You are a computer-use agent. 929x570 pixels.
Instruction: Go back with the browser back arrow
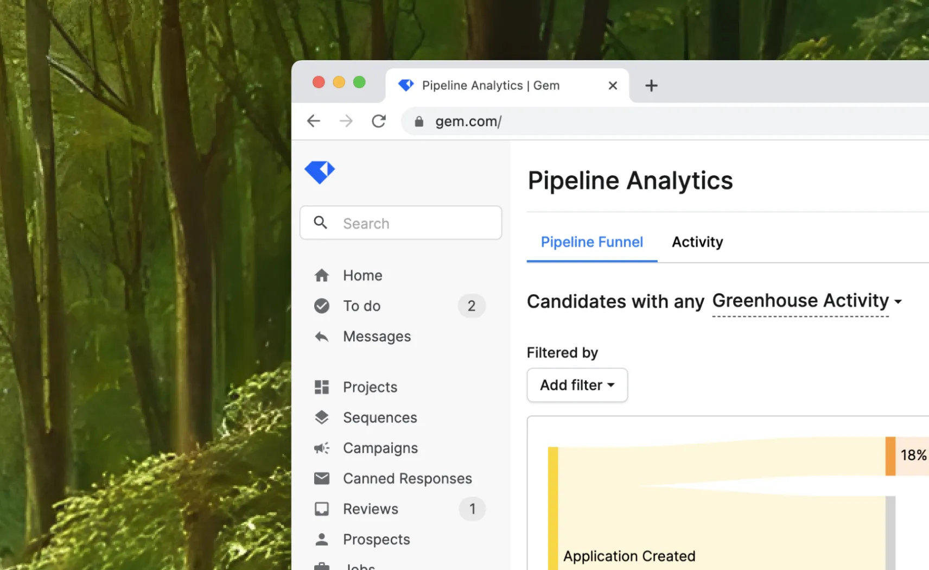(314, 121)
